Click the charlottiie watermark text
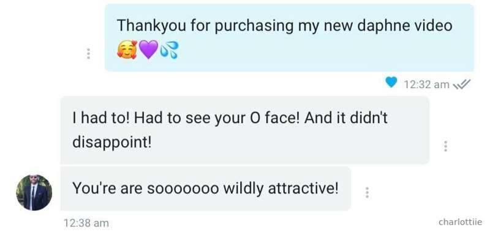 tap(460, 222)
